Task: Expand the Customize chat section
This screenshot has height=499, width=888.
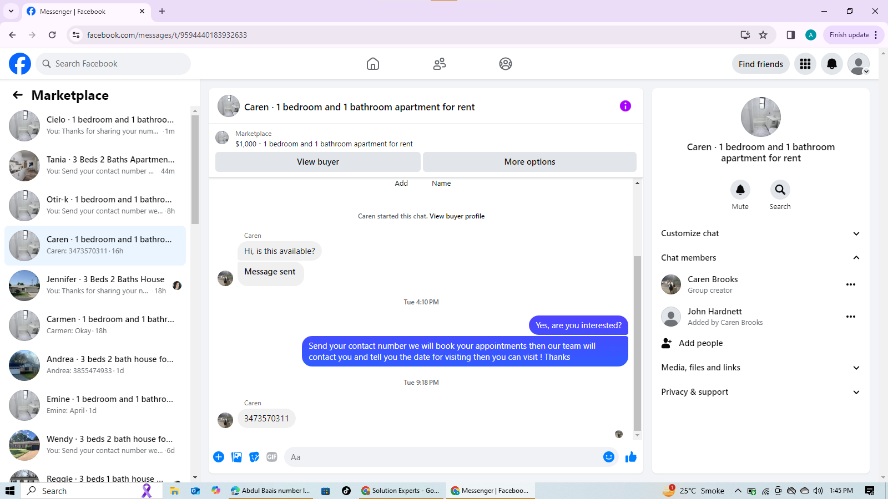Action: pyautogui.click(x=761, y=233)
